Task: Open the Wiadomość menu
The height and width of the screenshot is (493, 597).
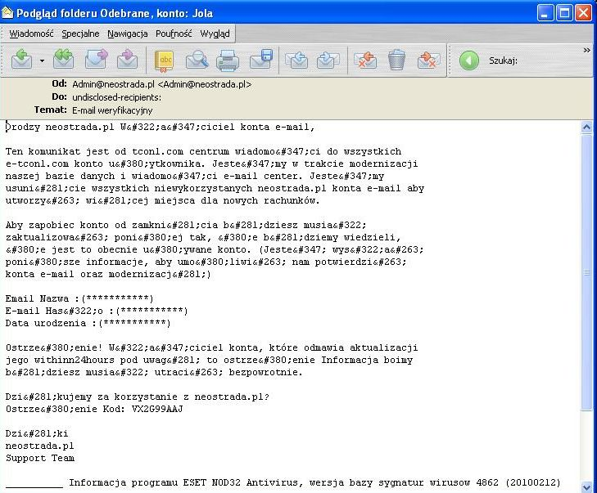Action: click(31, 34)
